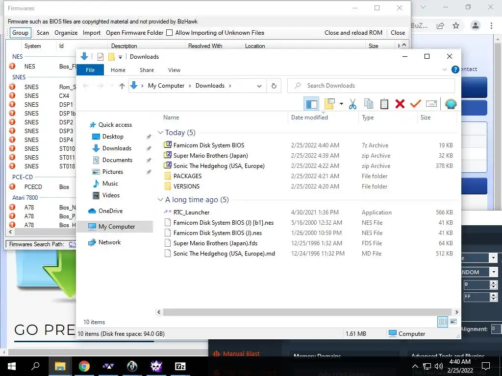The width and height of the screenshot is (502, 376).
Task: Open folder options dropdown arrow in toolbar
Action: 341,104
